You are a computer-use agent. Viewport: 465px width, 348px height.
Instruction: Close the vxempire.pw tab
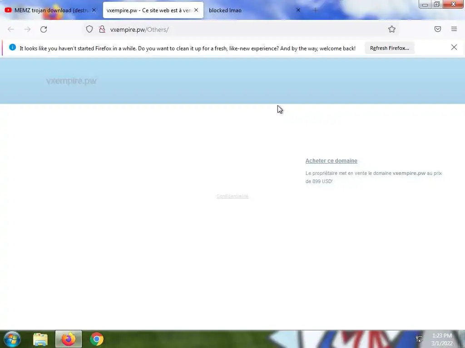(196, 10)
